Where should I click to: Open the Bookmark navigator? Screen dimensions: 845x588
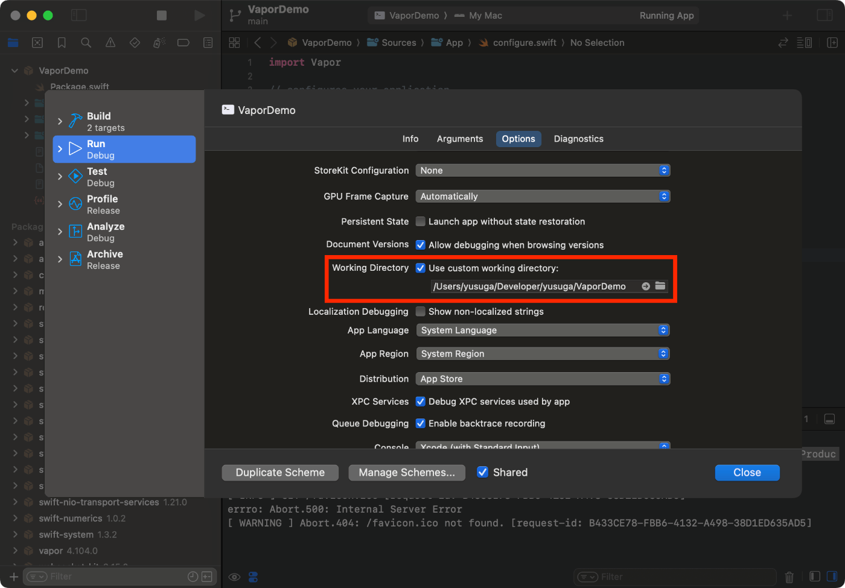point(62,43)
